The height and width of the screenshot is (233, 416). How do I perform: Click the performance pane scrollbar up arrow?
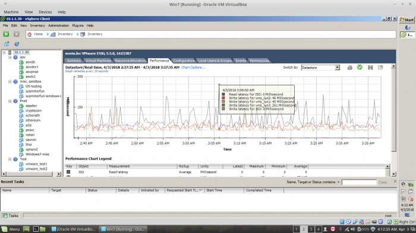click(x=393, y=66)
